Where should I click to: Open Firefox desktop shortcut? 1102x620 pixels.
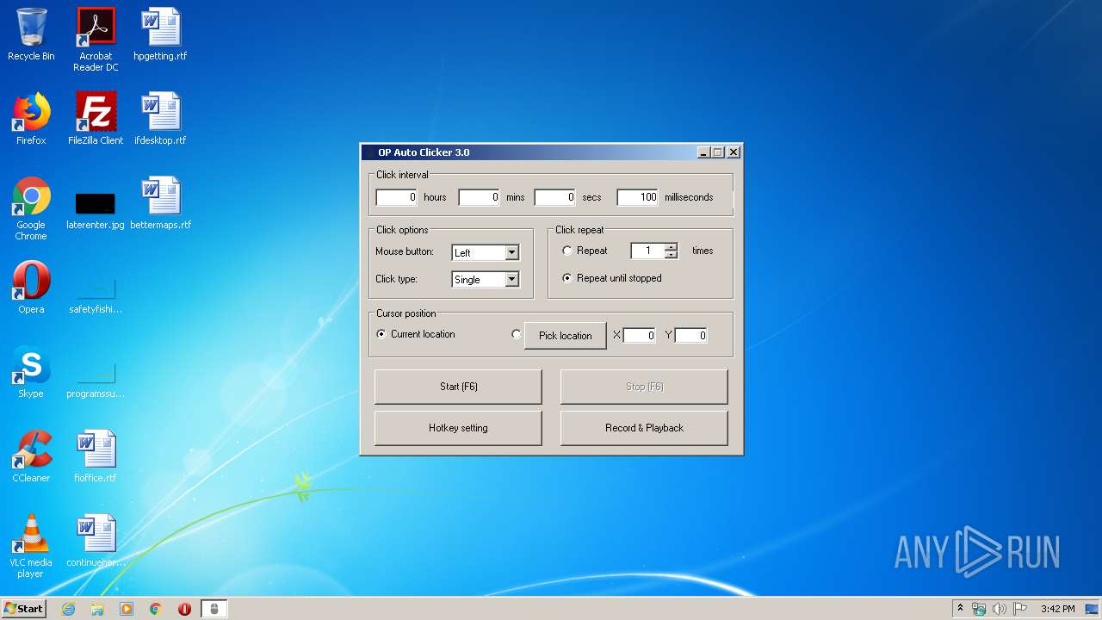tap(31, 119)
